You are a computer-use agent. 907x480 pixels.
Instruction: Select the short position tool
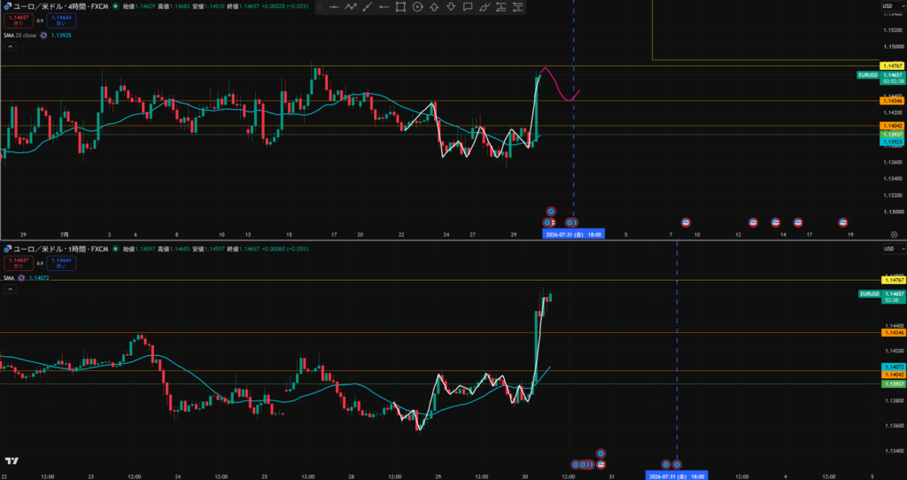(x=517, y=7)
